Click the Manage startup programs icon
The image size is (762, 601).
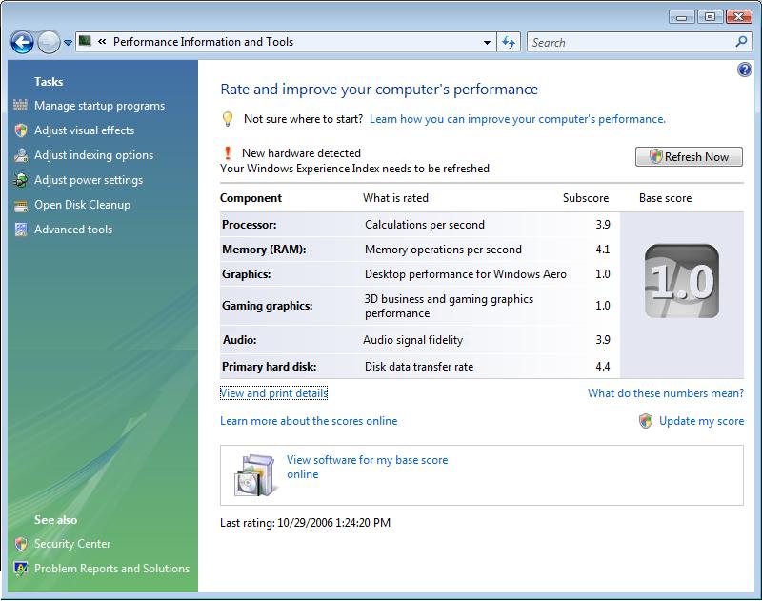[x=21, y=106]
